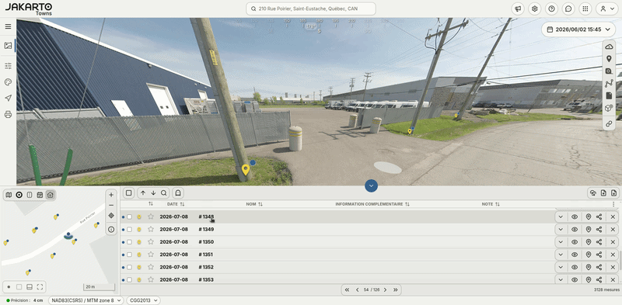622x305 pixels.
Task: Open the calendar icon on mini map toolbar
Action: tap(40, 195)
